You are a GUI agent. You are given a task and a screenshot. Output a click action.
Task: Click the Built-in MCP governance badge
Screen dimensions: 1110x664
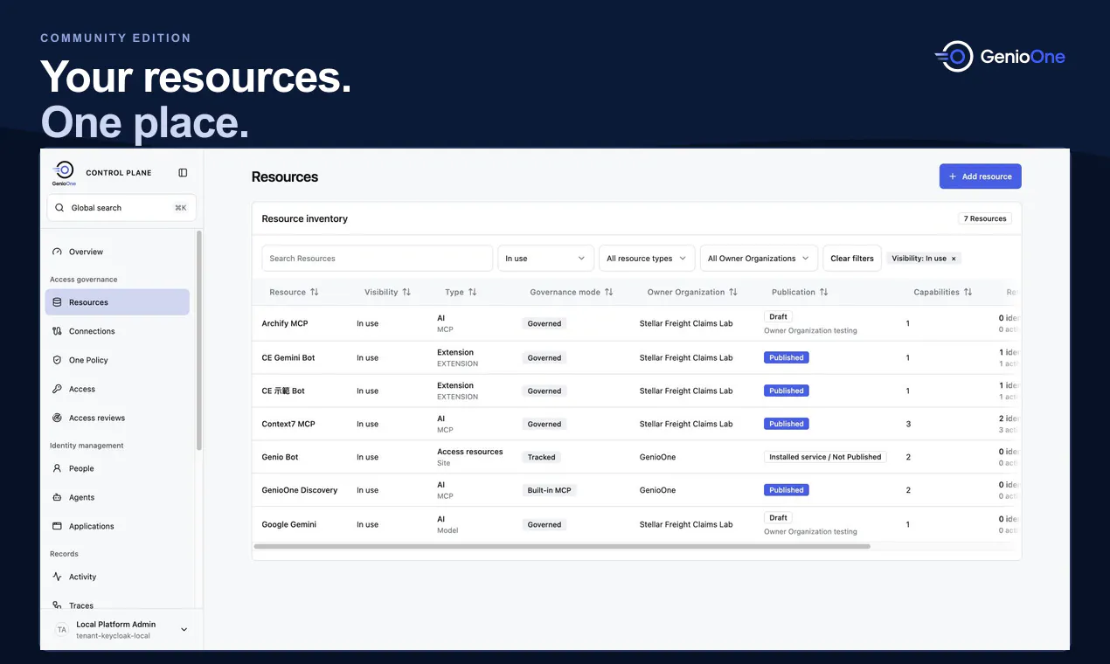pos(549,490)
